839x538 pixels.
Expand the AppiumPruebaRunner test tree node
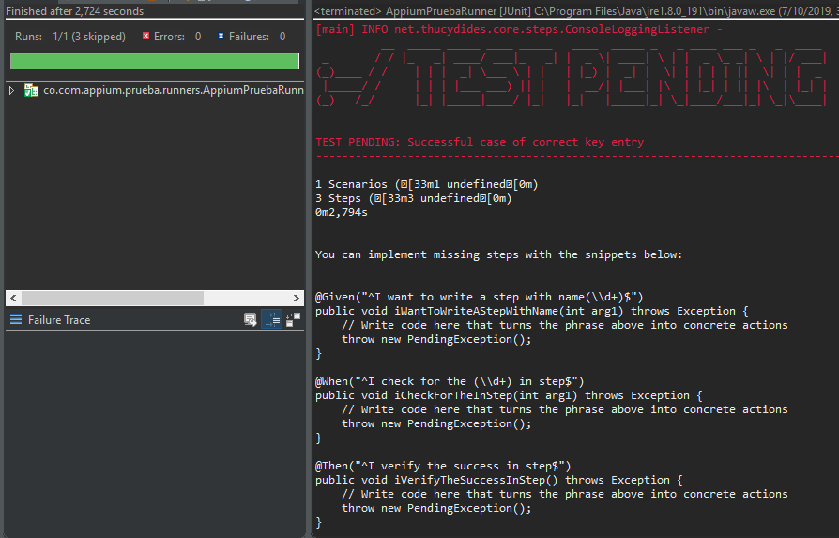pyautogui.click(x=11, y=91)
